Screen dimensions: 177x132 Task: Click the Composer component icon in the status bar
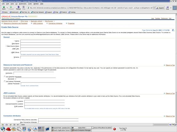(10, 125)
